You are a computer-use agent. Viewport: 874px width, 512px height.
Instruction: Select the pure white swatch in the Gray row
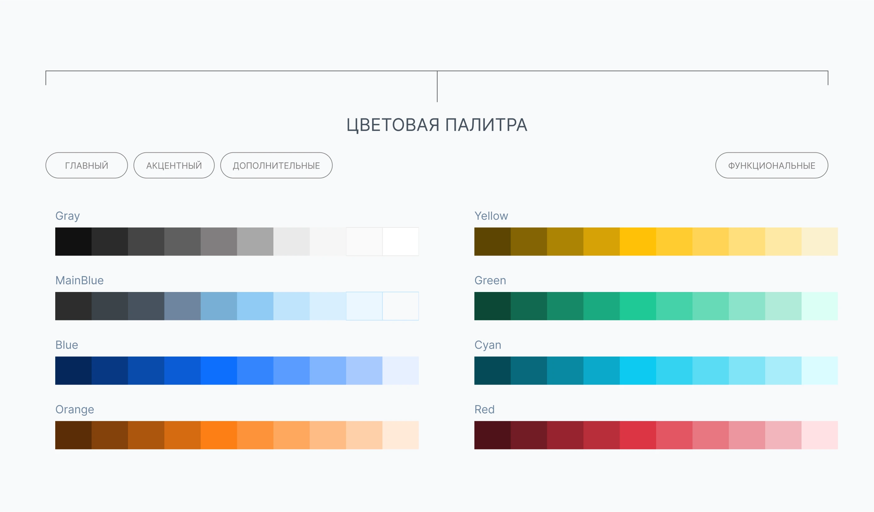tap(400, 242)
